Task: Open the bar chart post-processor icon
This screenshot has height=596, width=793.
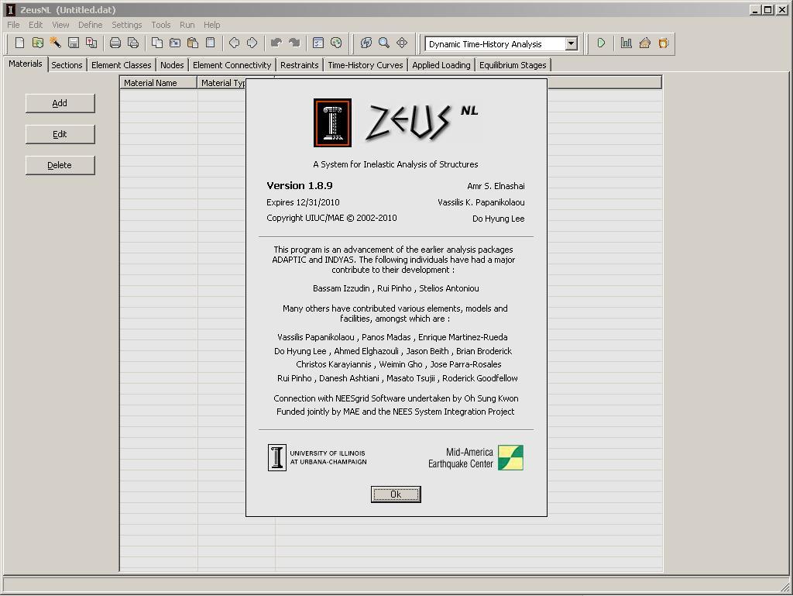Action: coord(626,43)
